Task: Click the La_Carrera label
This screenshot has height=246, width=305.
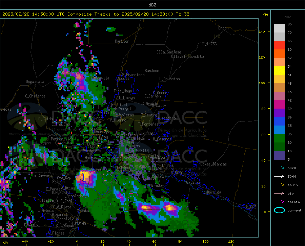Action: click(42, 176)
